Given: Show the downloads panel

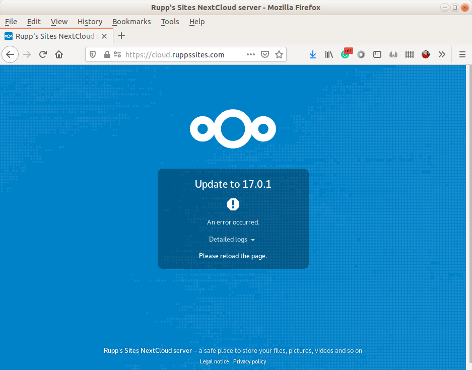Looking at the screenshot, I should tap(313, 54).
